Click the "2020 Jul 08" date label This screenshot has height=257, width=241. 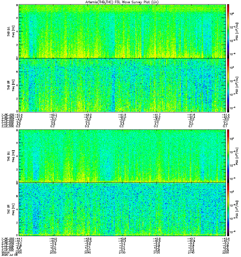pyautogui.click(x=8, y=255)
